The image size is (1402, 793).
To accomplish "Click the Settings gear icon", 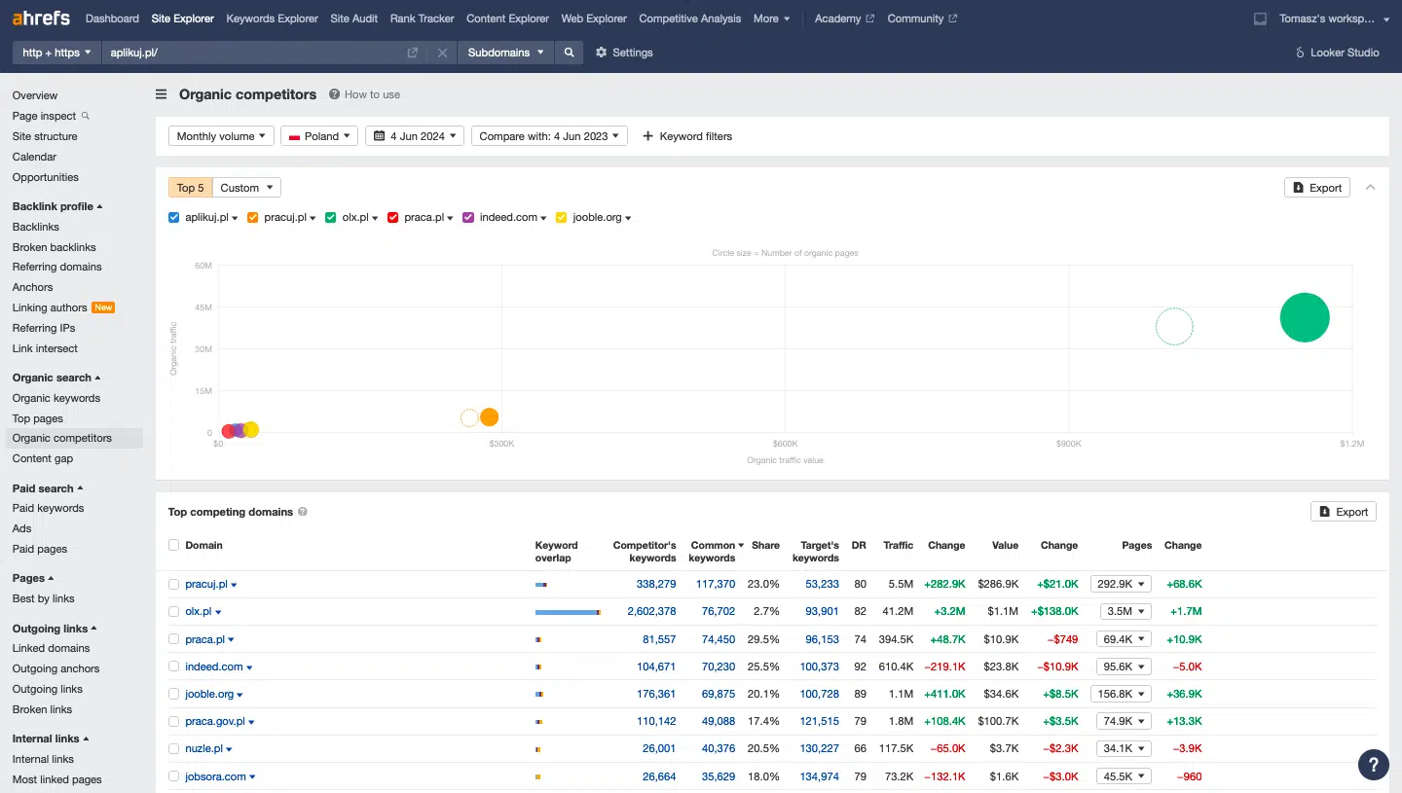I will [x=601, y=53].
